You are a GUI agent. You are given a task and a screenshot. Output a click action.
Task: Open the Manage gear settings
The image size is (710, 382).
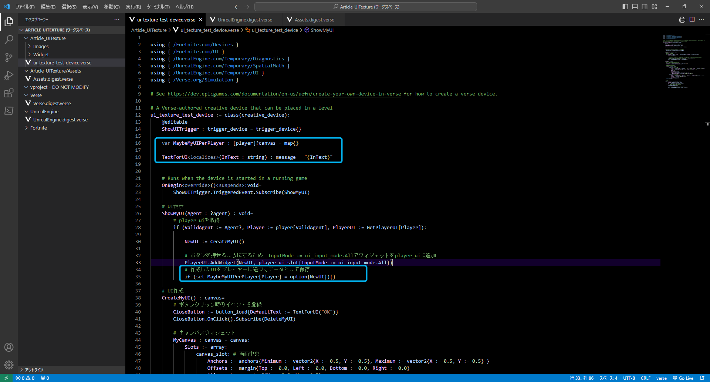[x=9, y=365]
